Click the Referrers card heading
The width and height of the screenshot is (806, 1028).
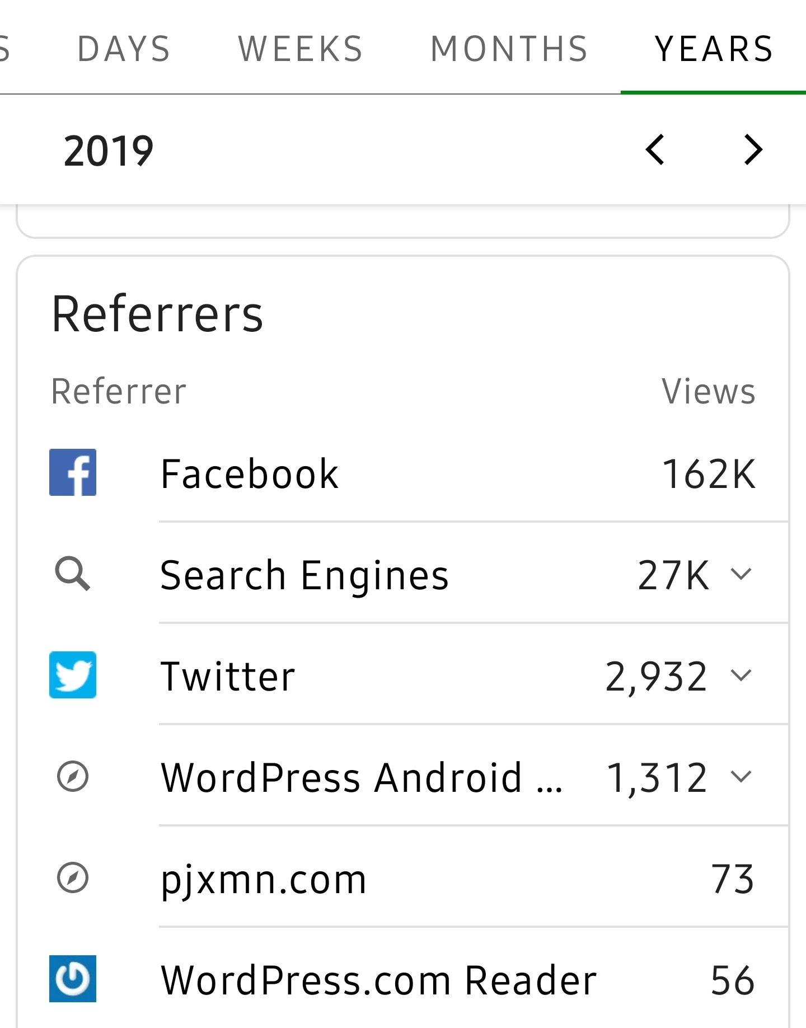[157, 314]
